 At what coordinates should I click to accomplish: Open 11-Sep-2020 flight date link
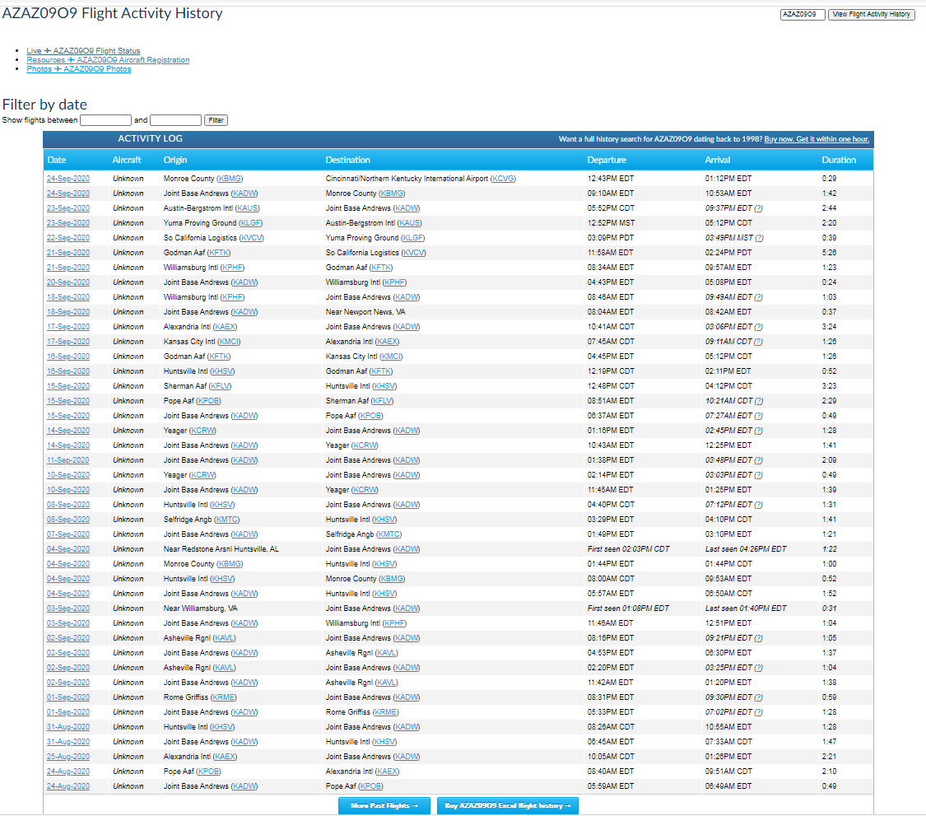point(68,460)
